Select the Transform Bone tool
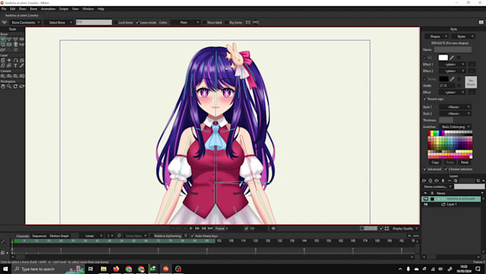Viewport: 486px width, 274px height. [9, 39]
